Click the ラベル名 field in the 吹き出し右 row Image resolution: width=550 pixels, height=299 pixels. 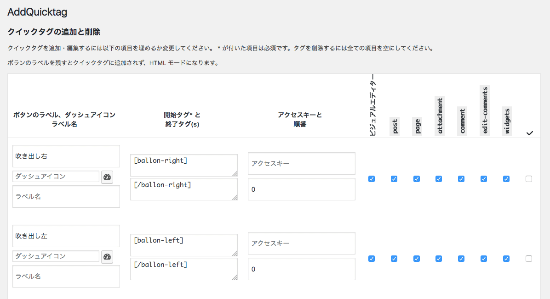point(66,196)
